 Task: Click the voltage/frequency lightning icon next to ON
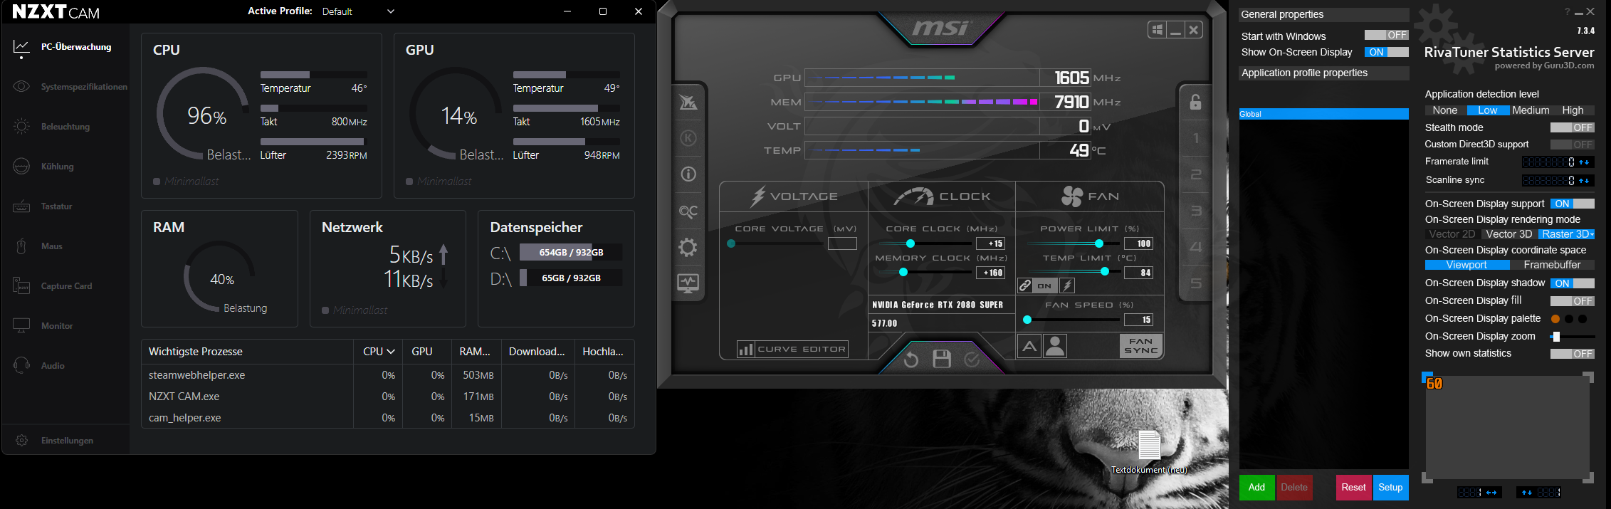click(1067, 286)
